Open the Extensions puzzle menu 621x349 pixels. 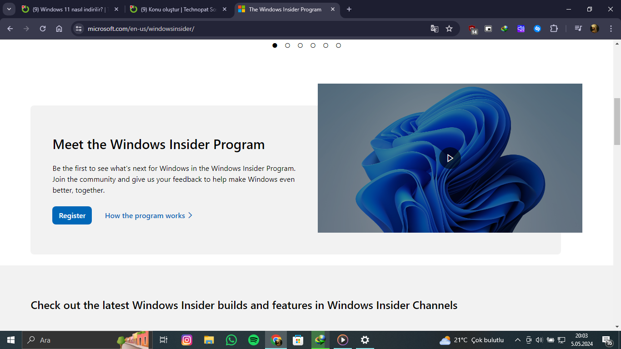pos(554,29)
